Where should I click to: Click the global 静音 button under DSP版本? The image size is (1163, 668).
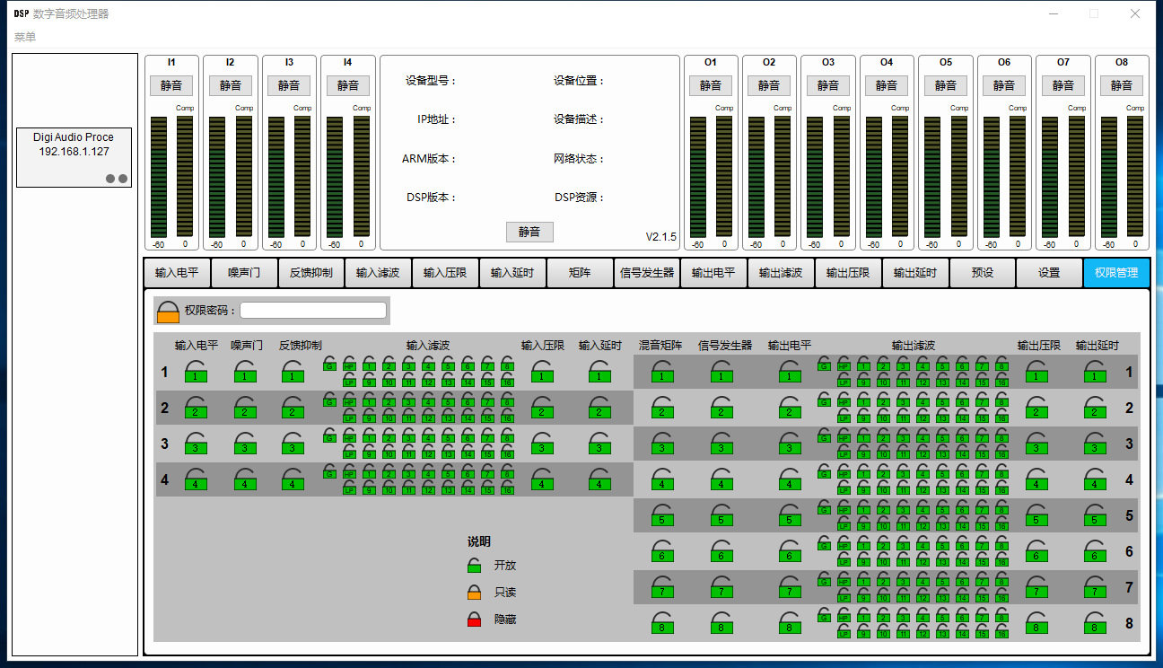click(529, 232)
